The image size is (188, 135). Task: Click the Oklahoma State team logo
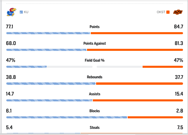tap(177, 12)
